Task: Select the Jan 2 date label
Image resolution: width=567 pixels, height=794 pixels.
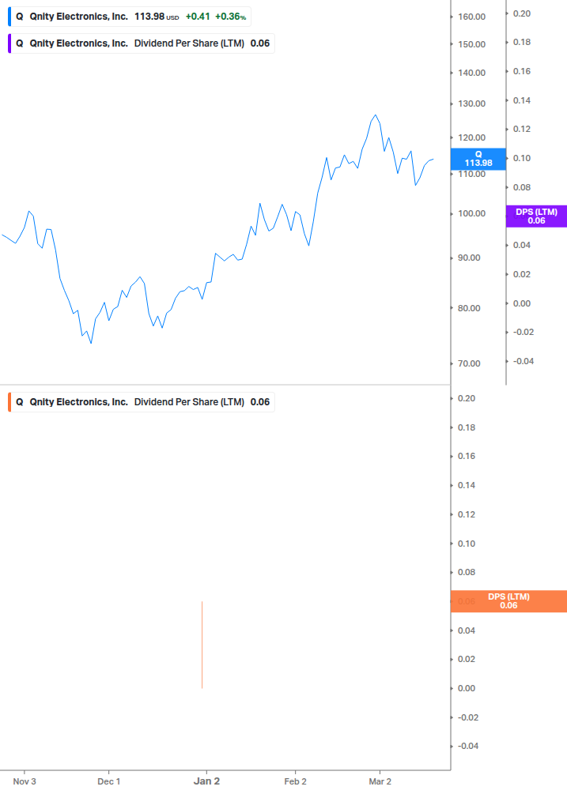Action: coord(206,781)
